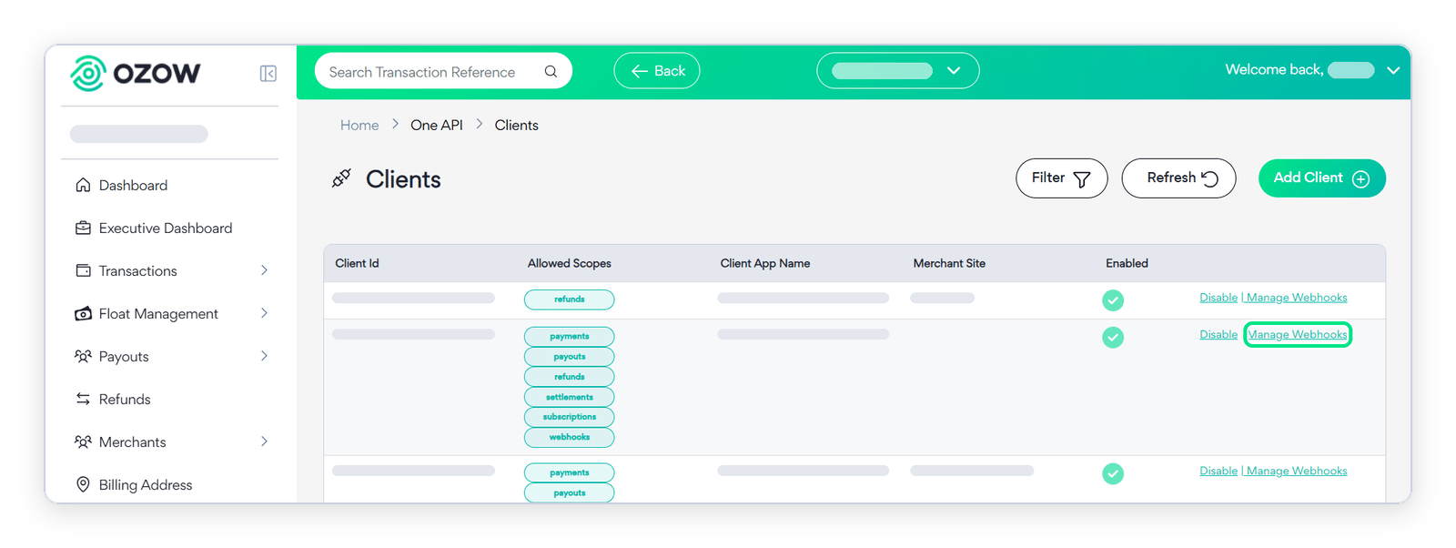Click the enabled checkmark in the last row
Image resolution: width=1456 pixels, height=548 pixels.
pyautogui.click(x=1113, y=473)
